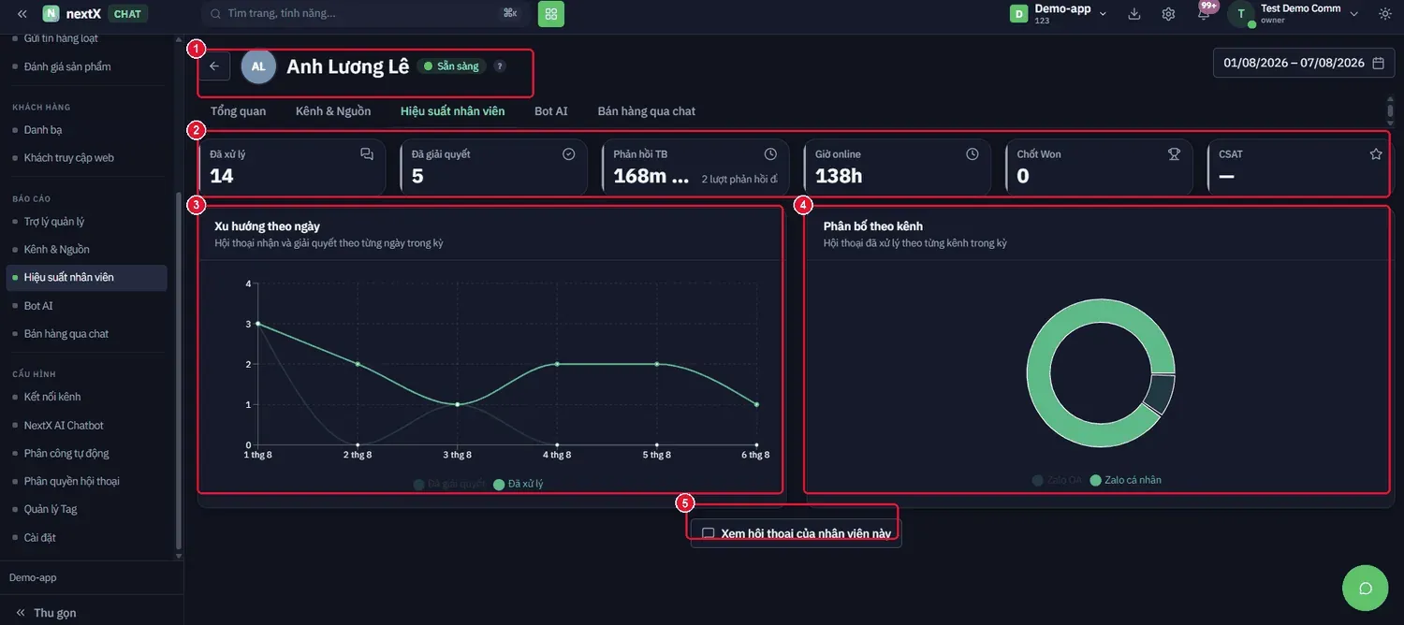The image size is (1404, 625).
Task: Click the Tìm trang, tính năng search field
Action: [x=365, y=14]
